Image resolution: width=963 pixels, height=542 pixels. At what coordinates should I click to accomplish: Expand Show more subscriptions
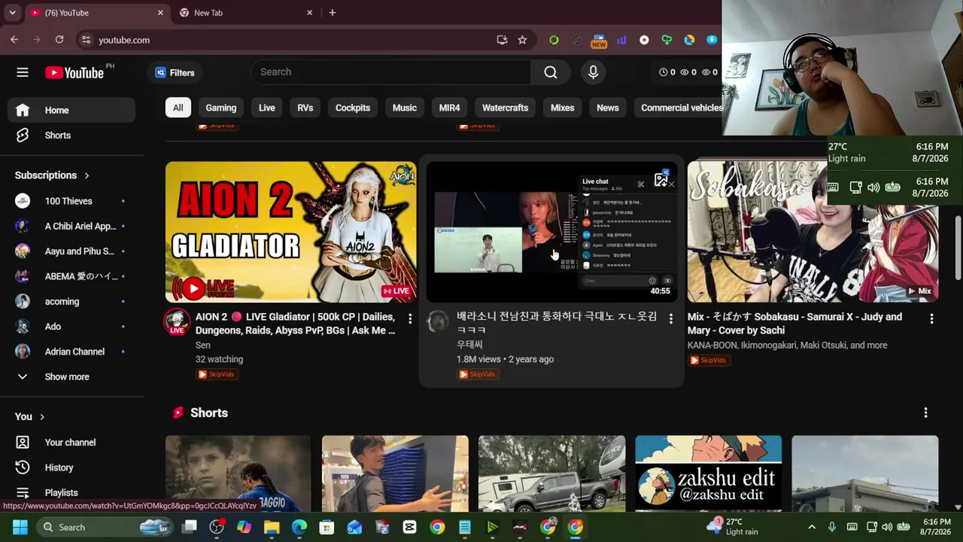[72, 376]
